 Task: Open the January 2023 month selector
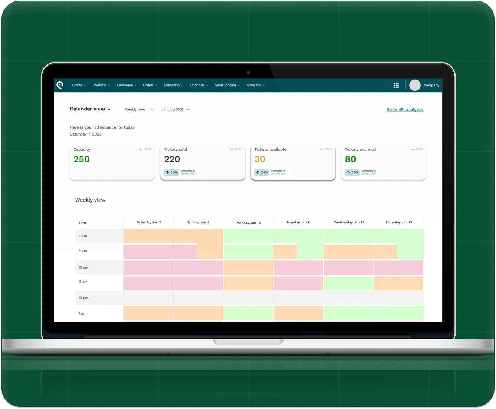(x=175, y=109)
